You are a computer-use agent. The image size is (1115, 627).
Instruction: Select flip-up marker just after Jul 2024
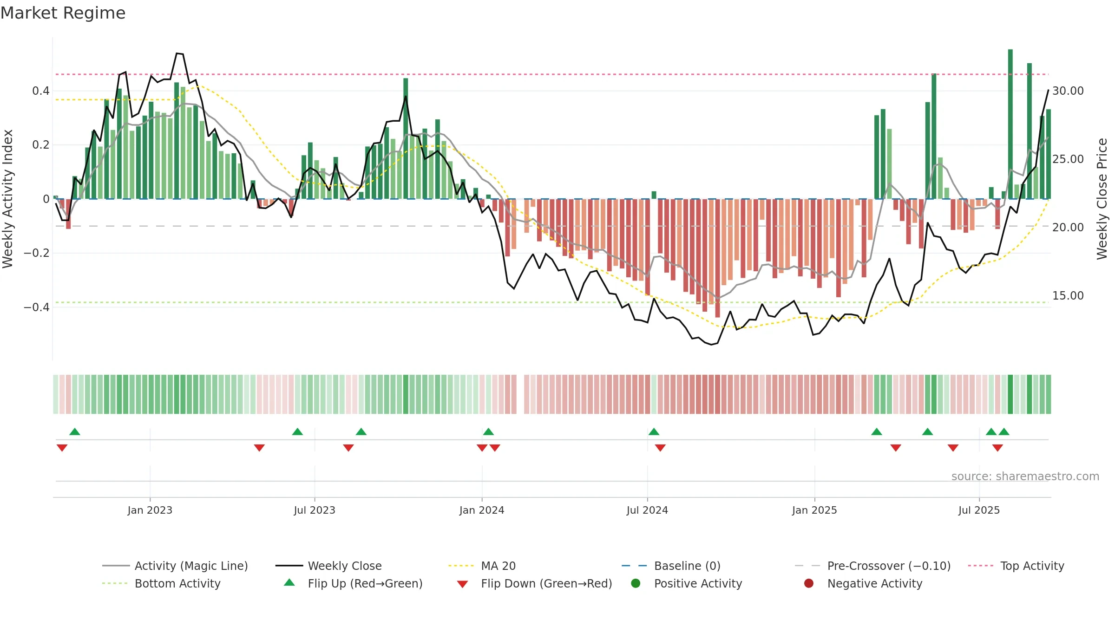654,431
